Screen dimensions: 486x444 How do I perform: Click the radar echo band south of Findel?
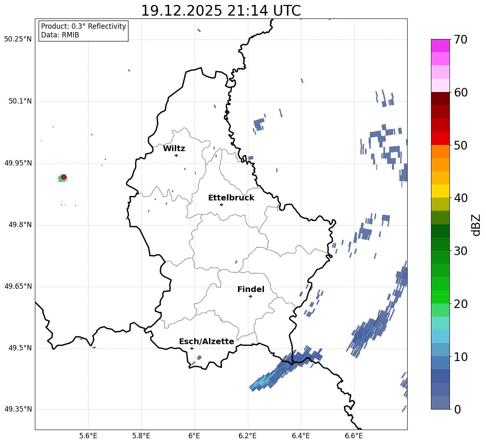(x=286, y=368)
